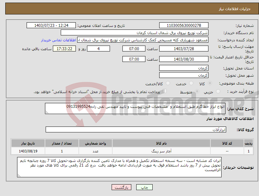259x196 pixels.
Task: Click the گروه کالا field ابزارآلات
Action: [x=136, y=129]
